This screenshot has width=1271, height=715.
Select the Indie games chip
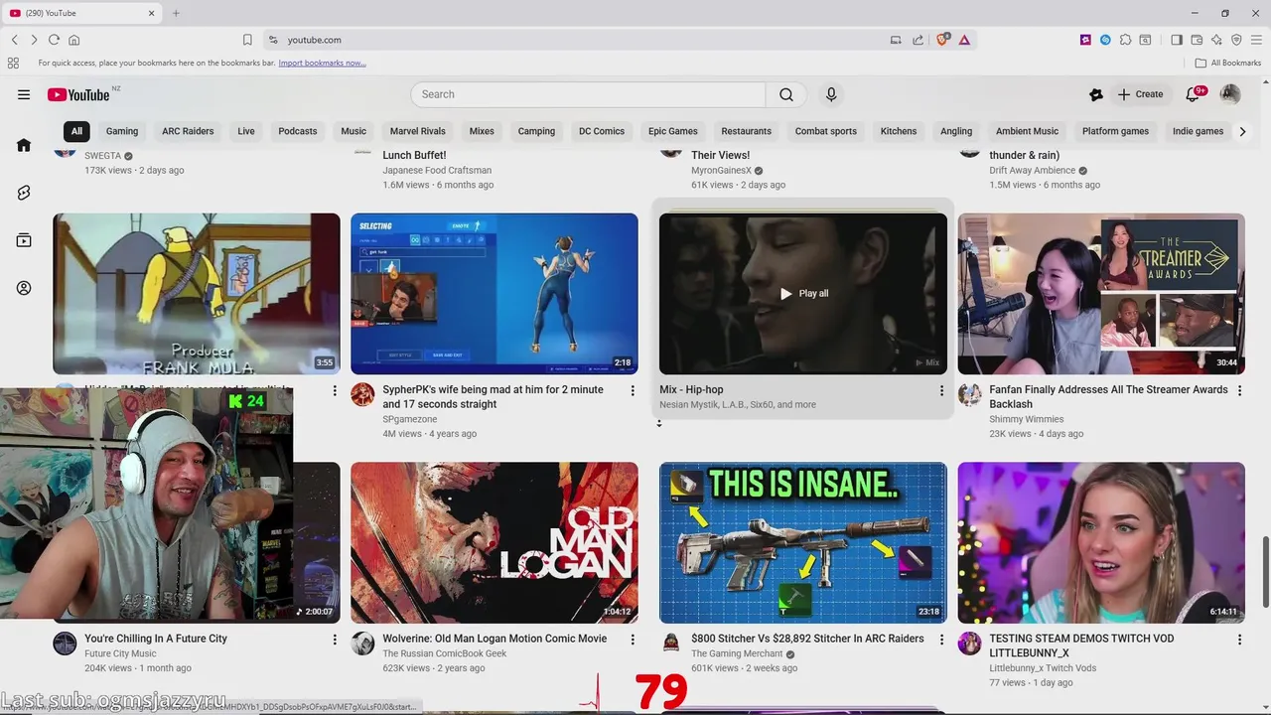1198,131
